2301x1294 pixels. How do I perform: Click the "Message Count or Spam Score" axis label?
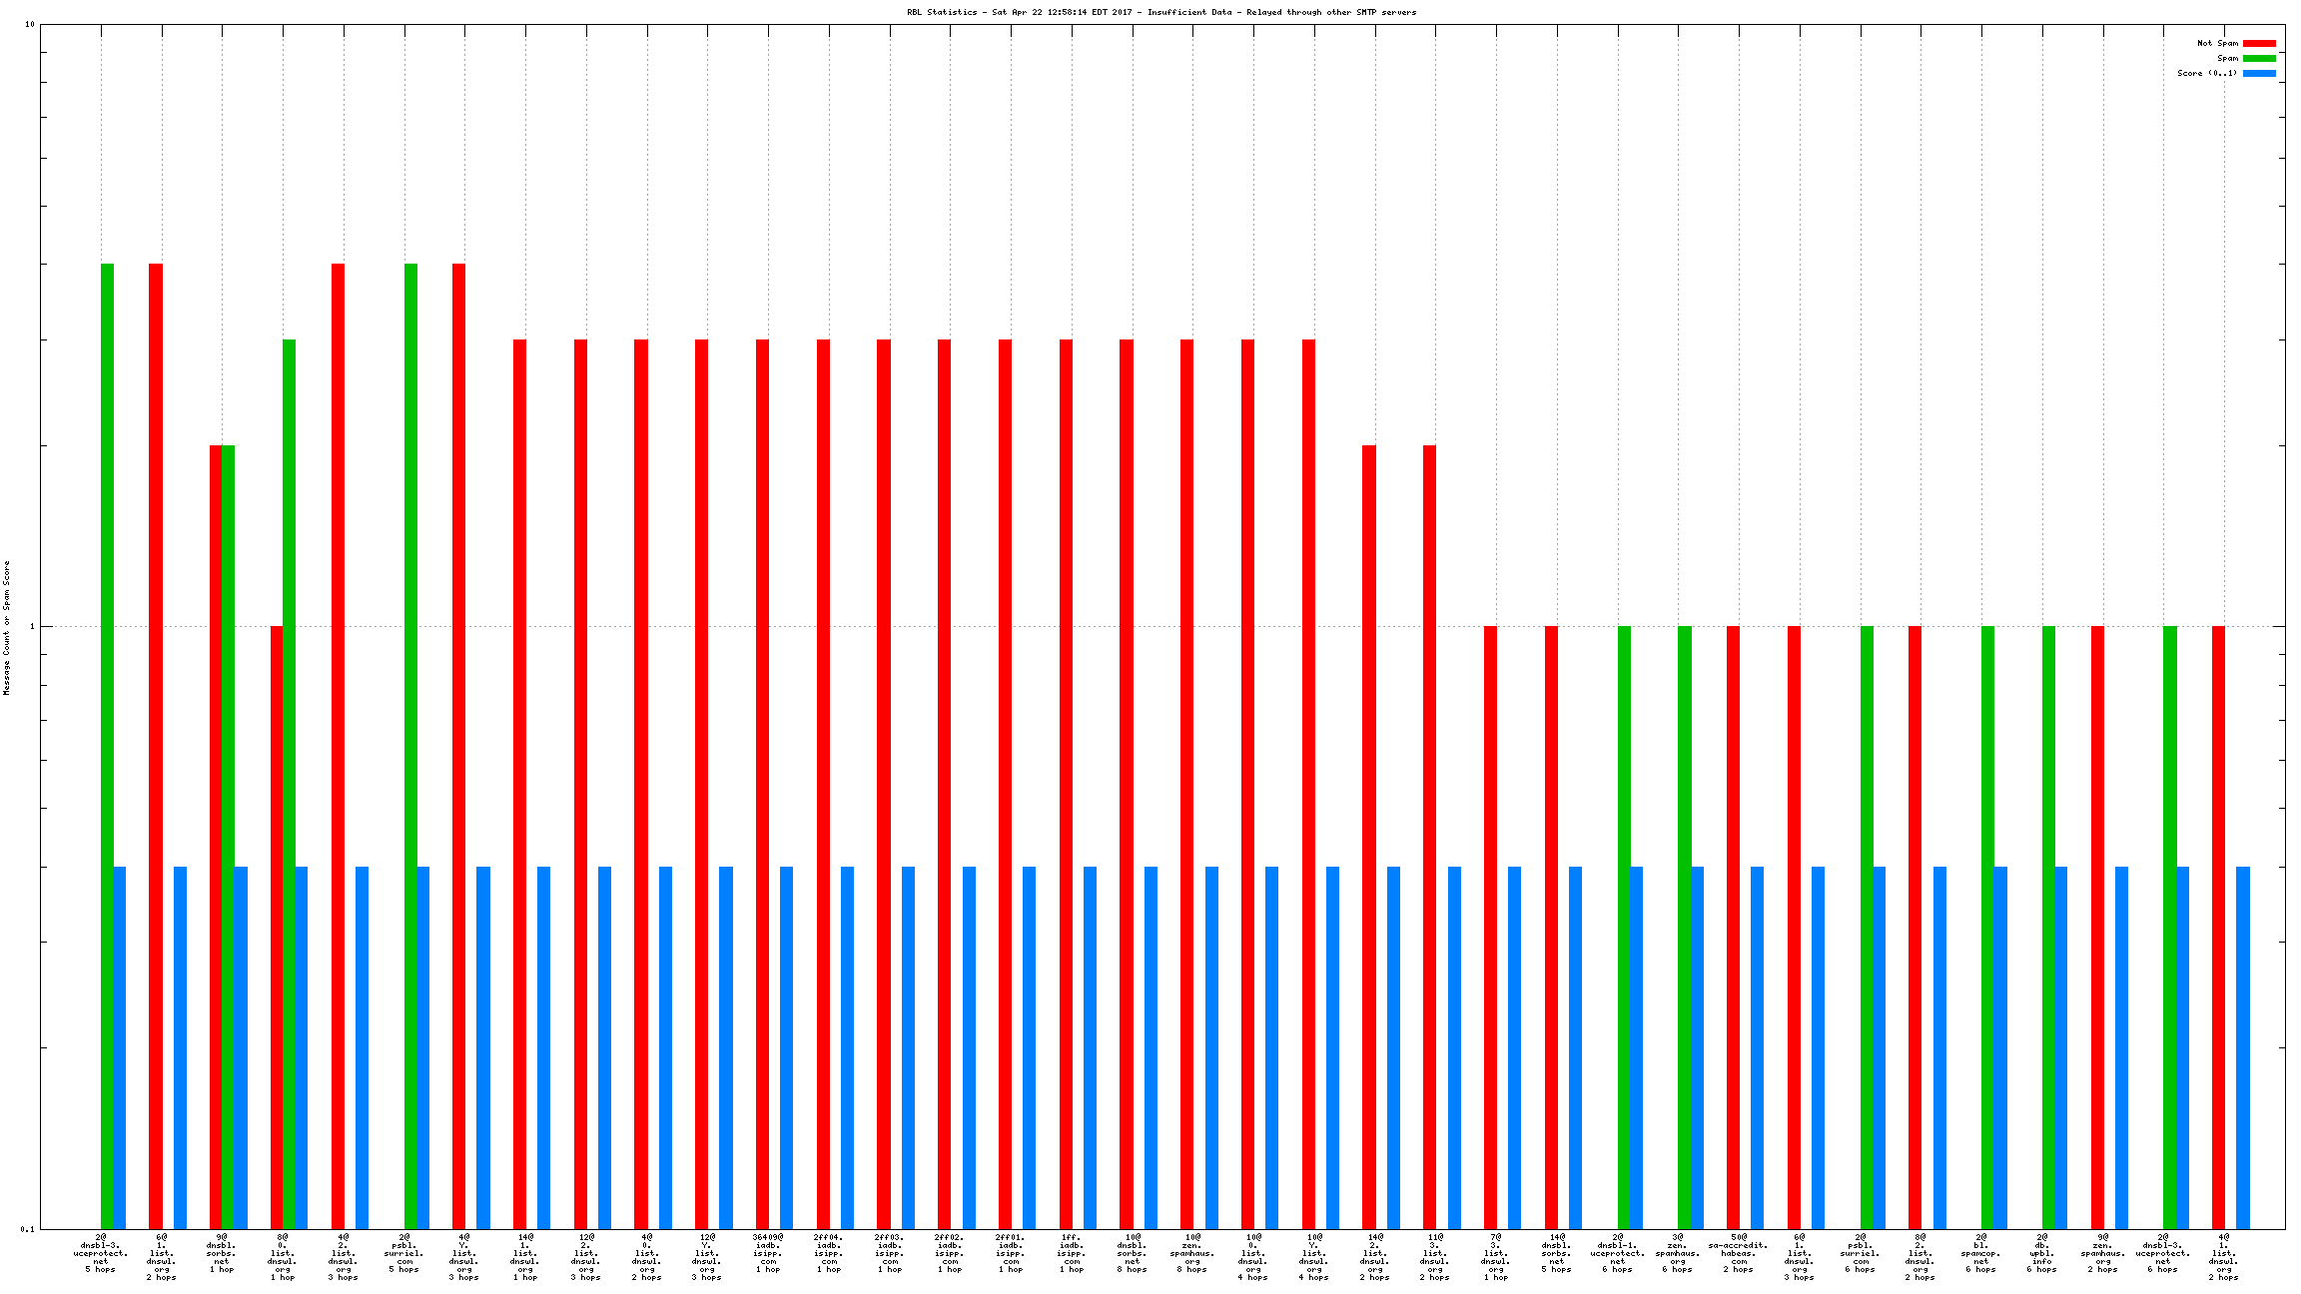click(x=6, y=627)
